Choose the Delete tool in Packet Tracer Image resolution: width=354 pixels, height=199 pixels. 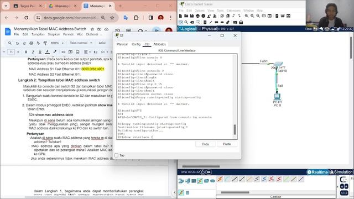point(192,22)
